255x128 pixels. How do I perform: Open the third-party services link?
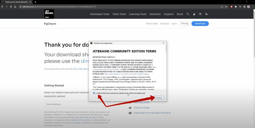coord(88,117)
